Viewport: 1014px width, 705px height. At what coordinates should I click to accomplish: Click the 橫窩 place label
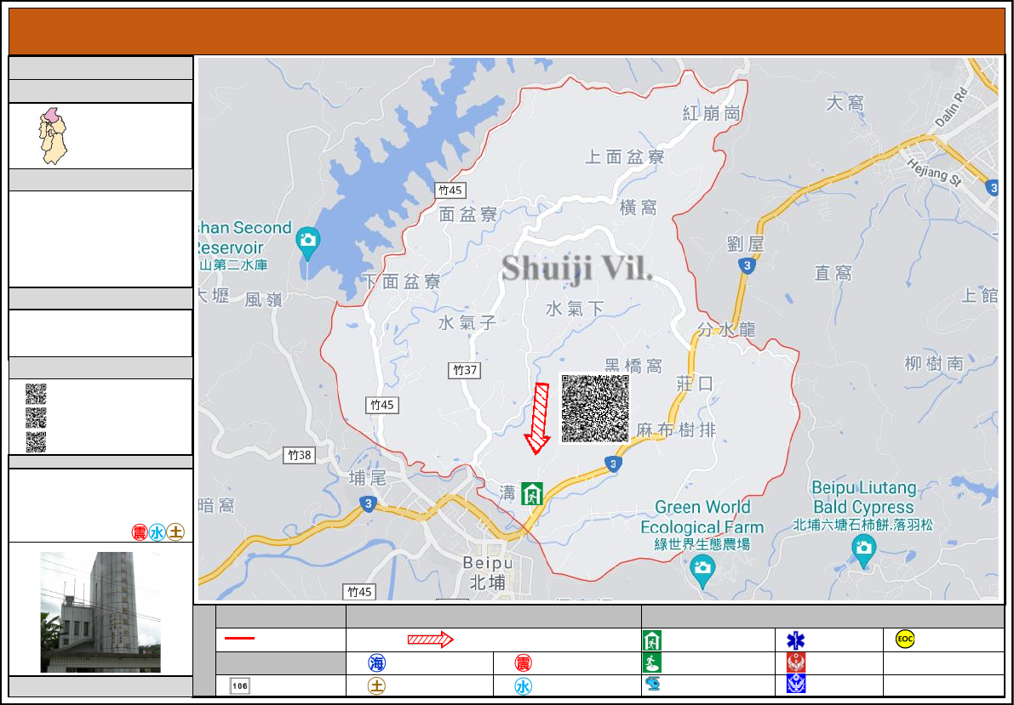639,208
